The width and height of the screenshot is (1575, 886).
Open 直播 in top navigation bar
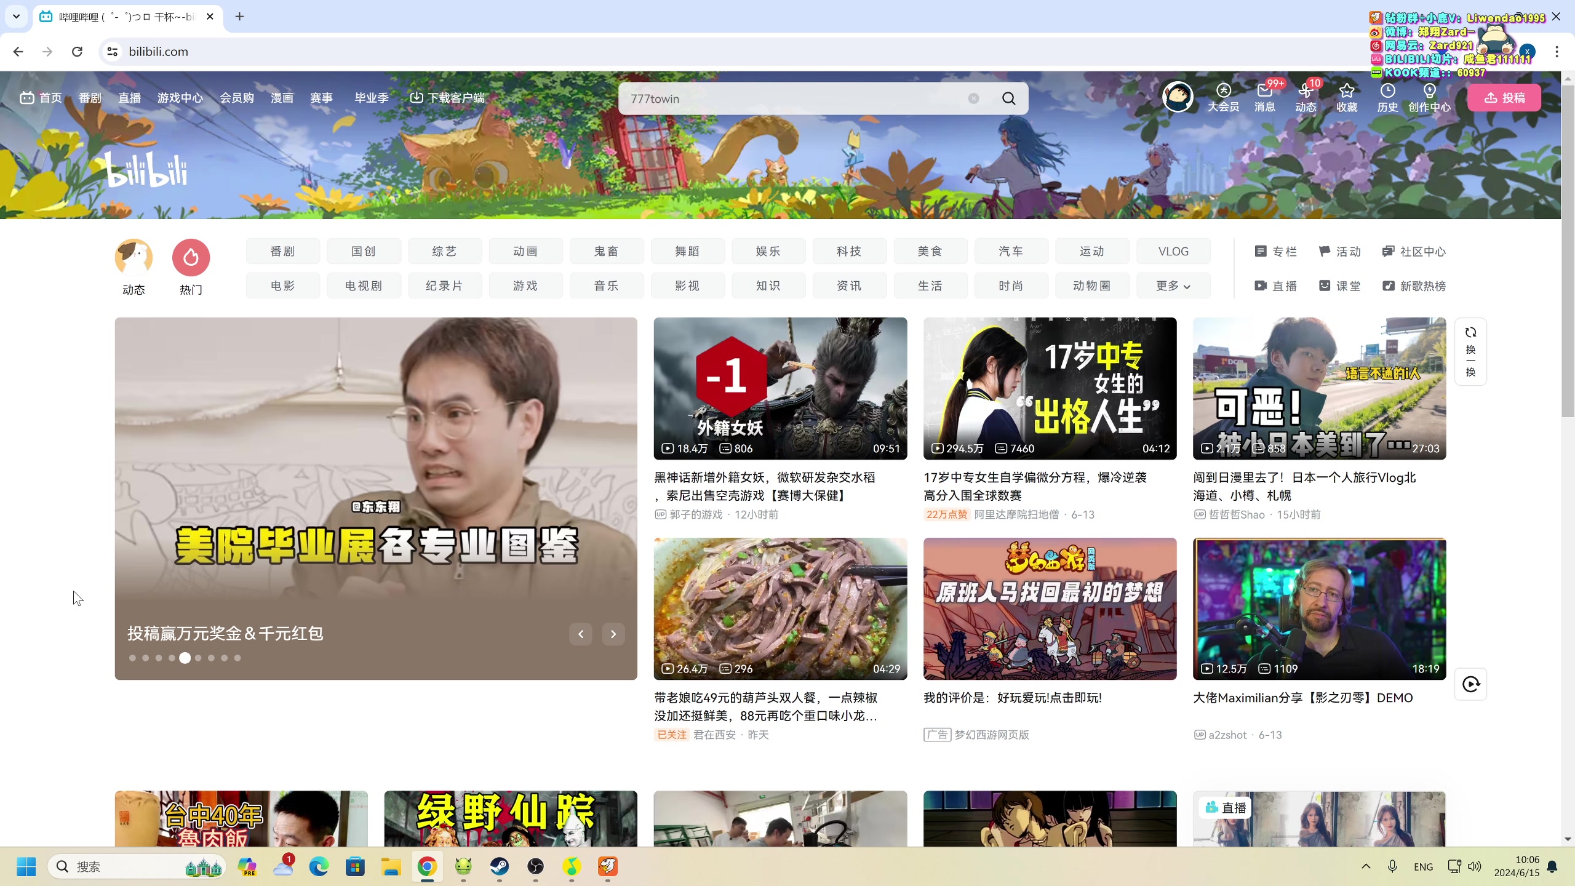(129, 98)
